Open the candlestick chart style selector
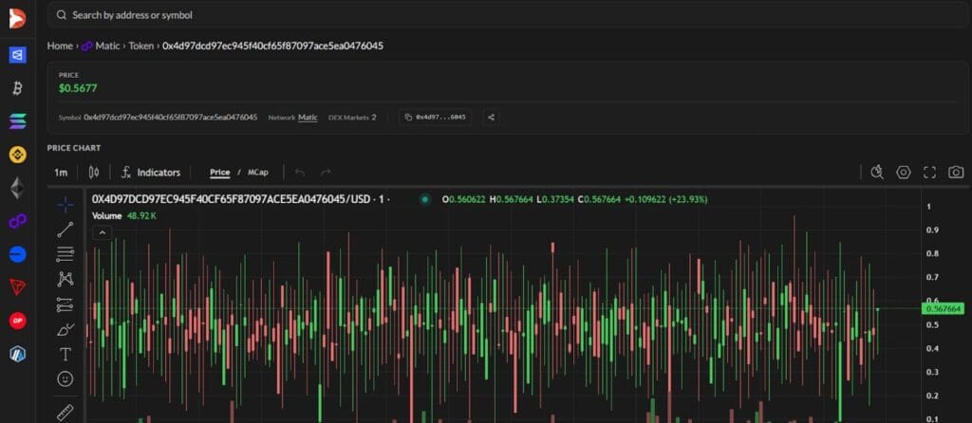The height and width of the screenshot is (423, 972). [x=94, y=173]
